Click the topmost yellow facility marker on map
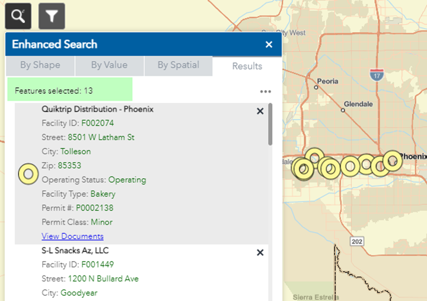The height and width of the screenshot is (301, 427). pyautogui.click(x=314, y=157)
